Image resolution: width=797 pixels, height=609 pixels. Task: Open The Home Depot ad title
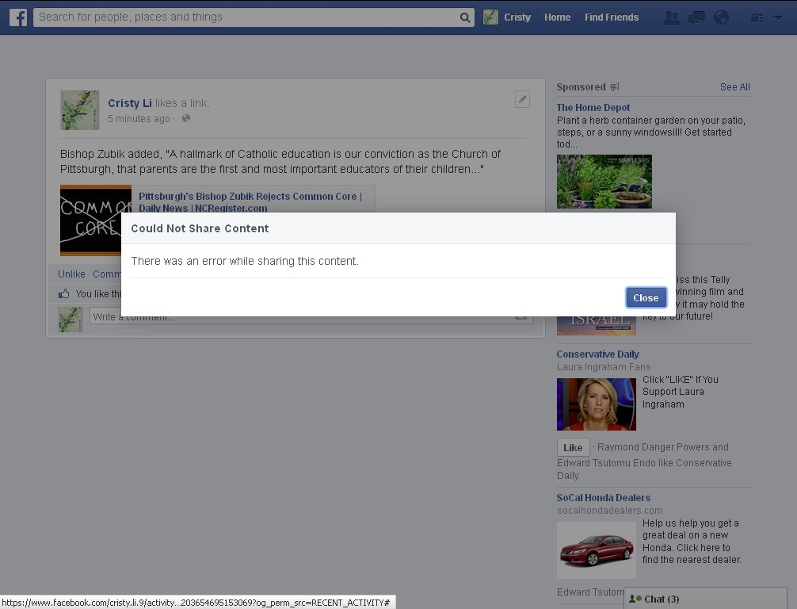pos(593,107)
